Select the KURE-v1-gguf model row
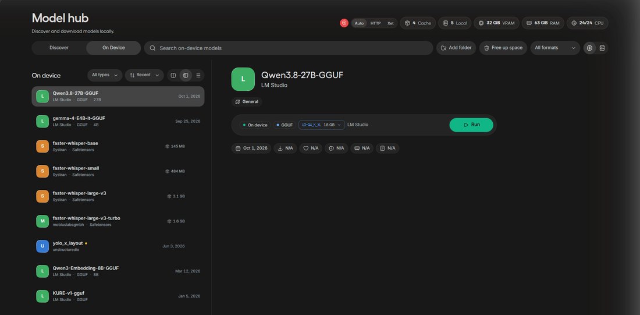The width and height of the screenshot is (640, 315). (x=118, y=296)
